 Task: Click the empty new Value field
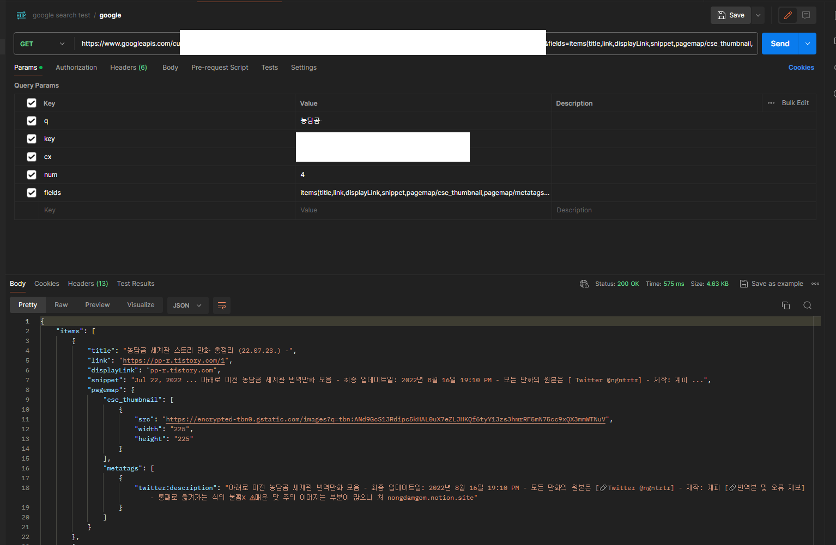(423, 210)
